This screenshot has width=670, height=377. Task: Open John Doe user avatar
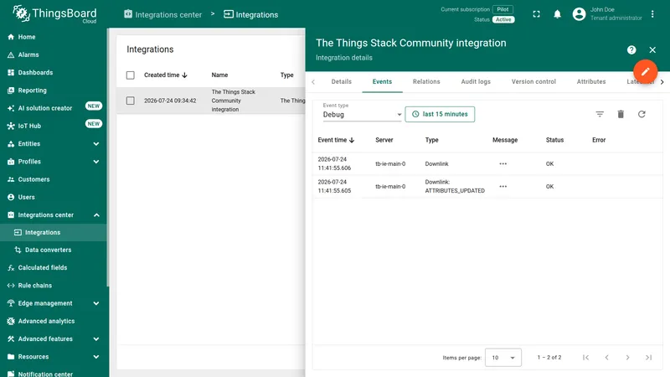pyautogui.click(x=579, y=14)
